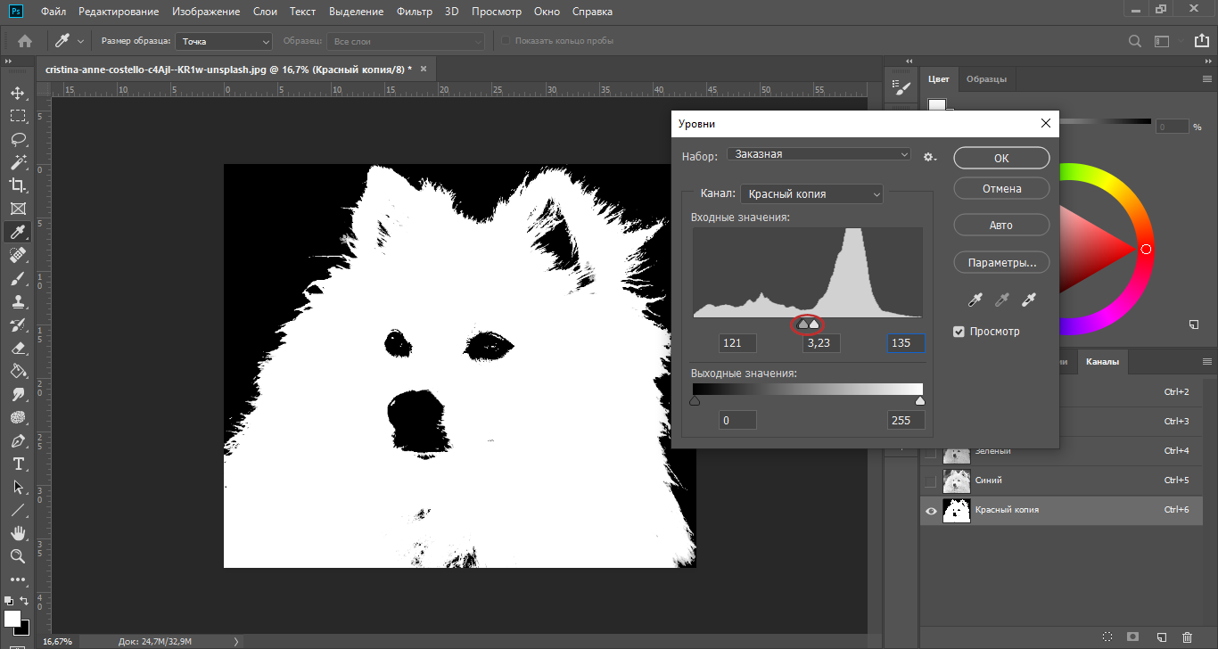Switch to the Образцы tab
This screenshot has width=1218, height=649.
[x=986, y=78]
